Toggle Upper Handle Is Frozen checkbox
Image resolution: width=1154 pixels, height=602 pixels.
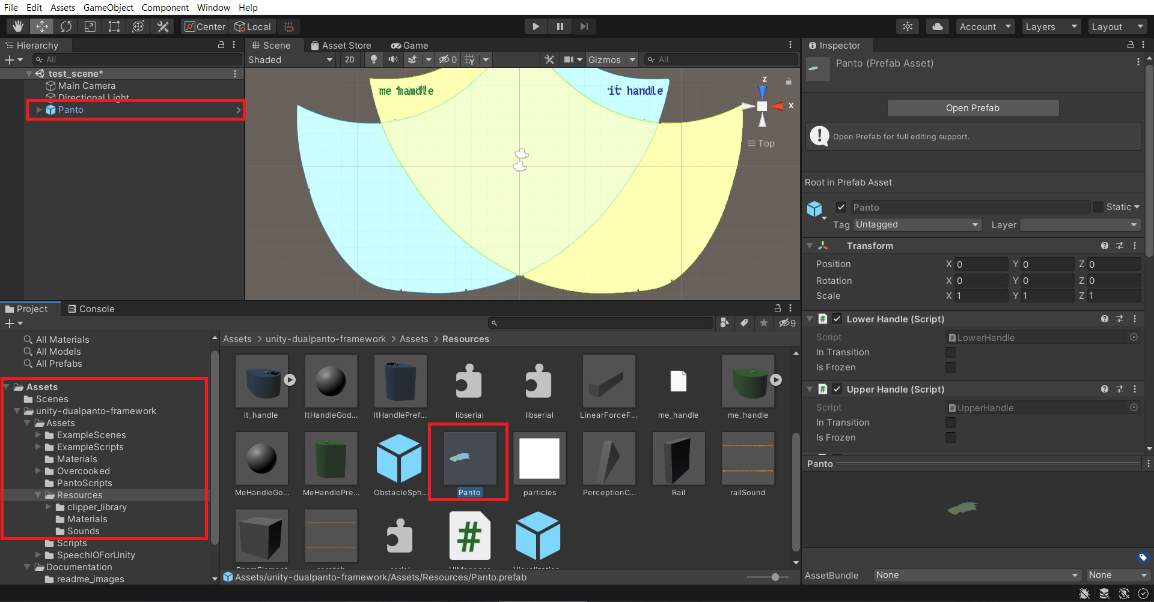(950, 438)
